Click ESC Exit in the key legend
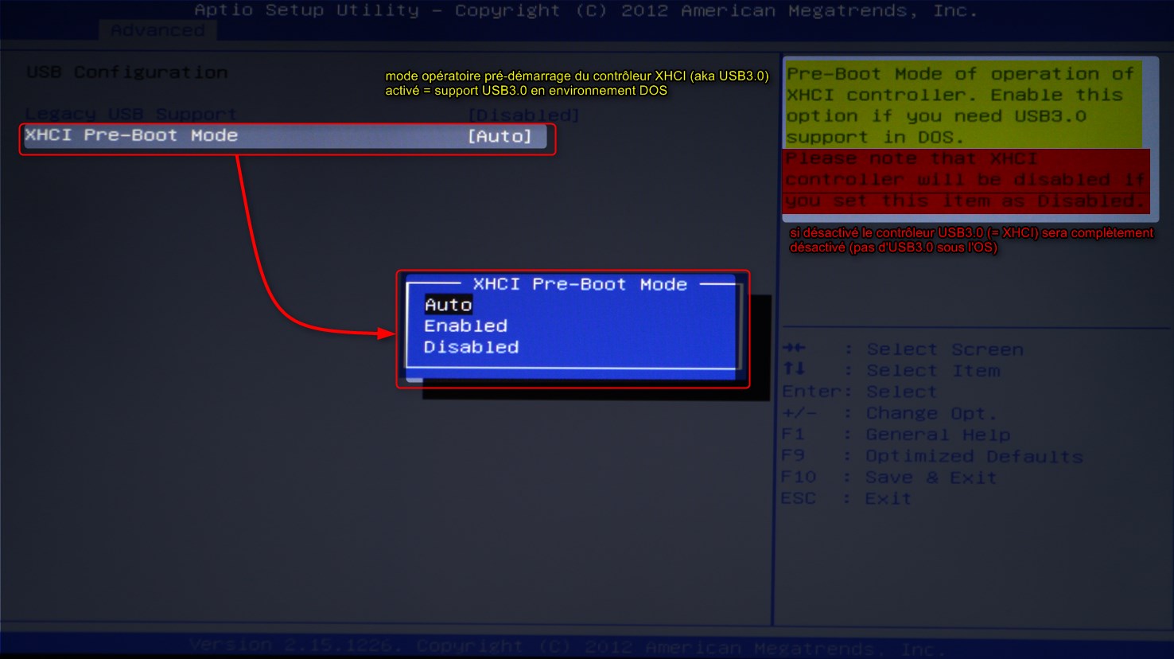 point(846,498)
